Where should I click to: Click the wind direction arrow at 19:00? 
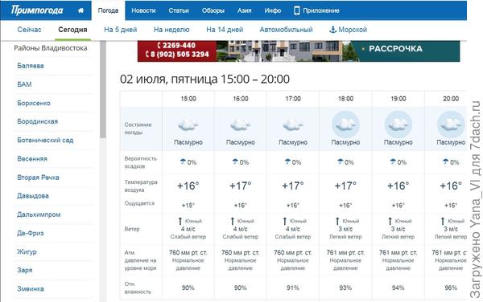pos(390,221)
